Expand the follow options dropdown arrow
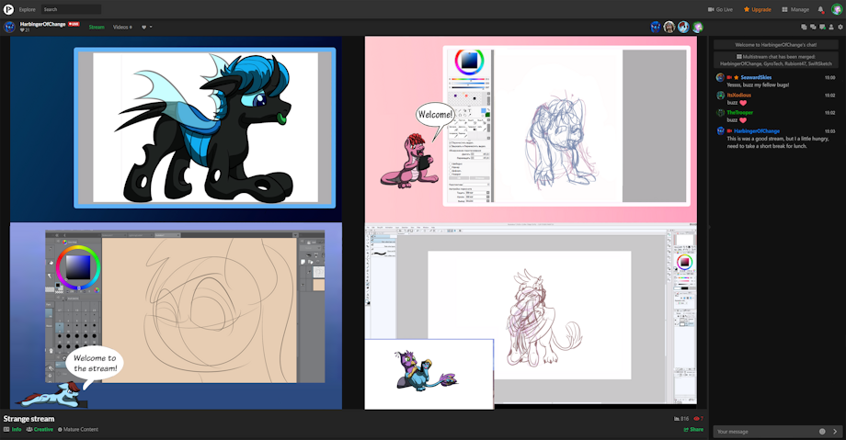Screen dimensions: 846x440 pyautogui.click(x=151, y=27)
